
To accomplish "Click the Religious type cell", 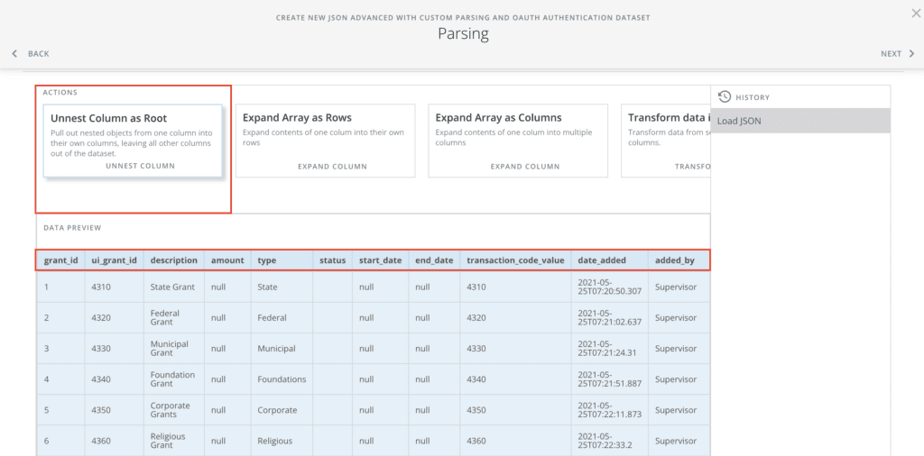I will pyautogui.click(x=282, y=440).
